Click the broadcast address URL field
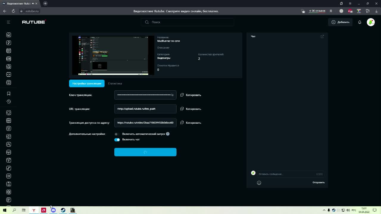Viewport: 381px width, 214px height. [x=145, y=122]
